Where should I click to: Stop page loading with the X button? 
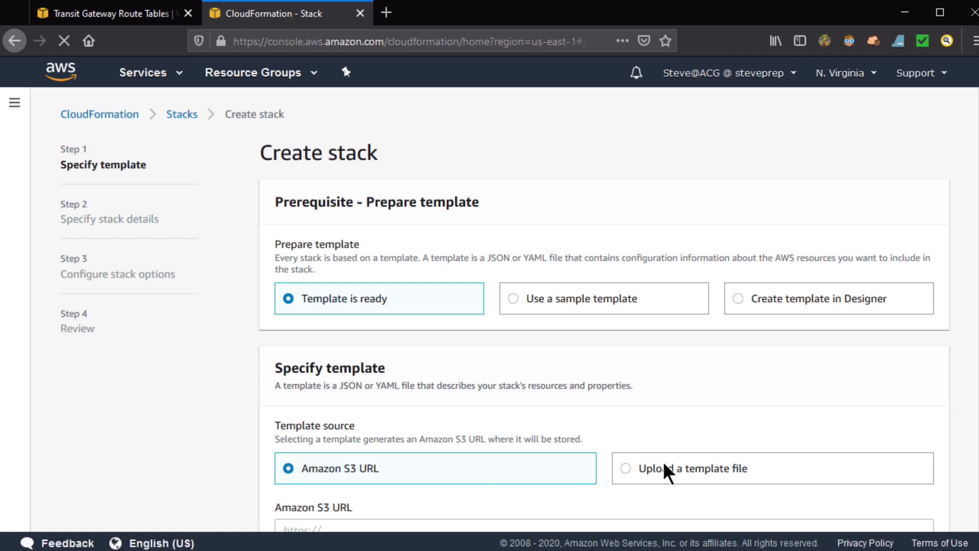tap(64, 41)
